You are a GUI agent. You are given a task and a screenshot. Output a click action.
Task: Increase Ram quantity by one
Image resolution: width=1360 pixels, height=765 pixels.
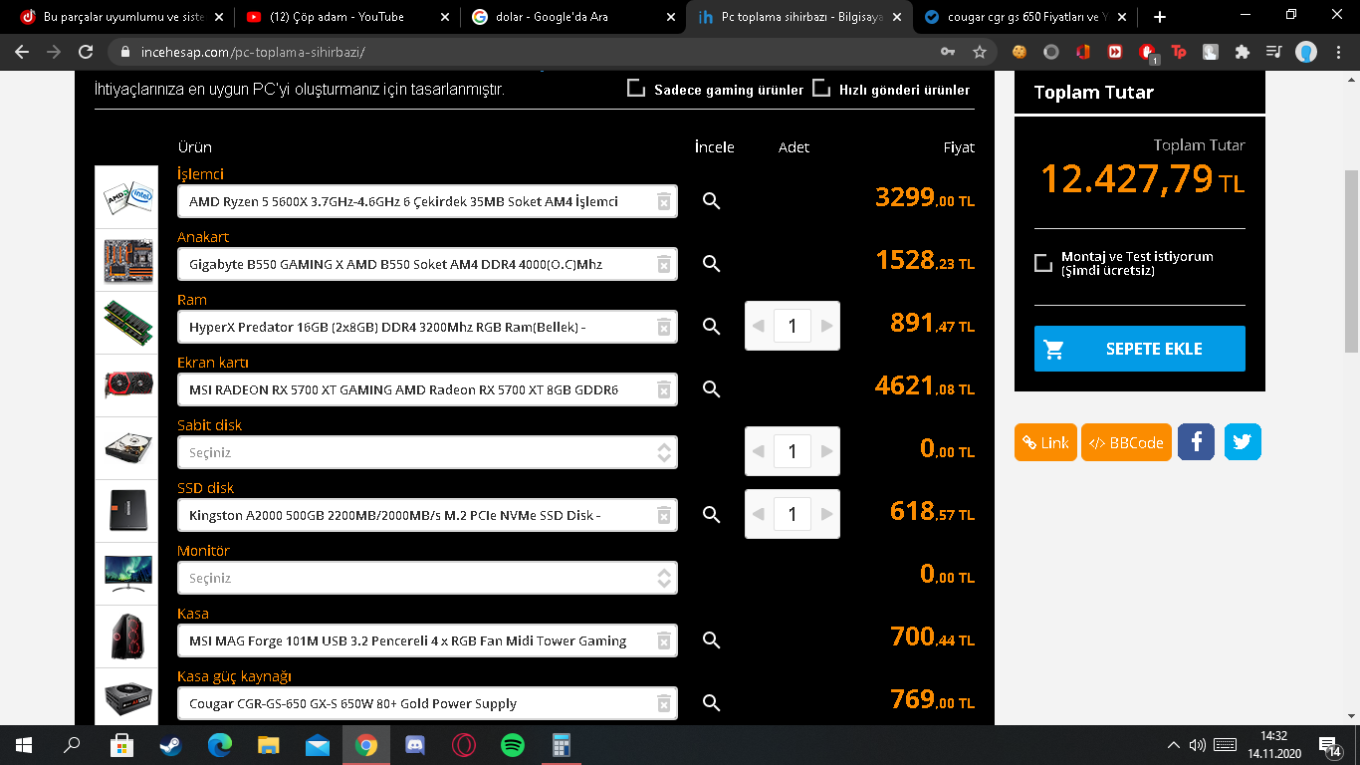point(826,326)
